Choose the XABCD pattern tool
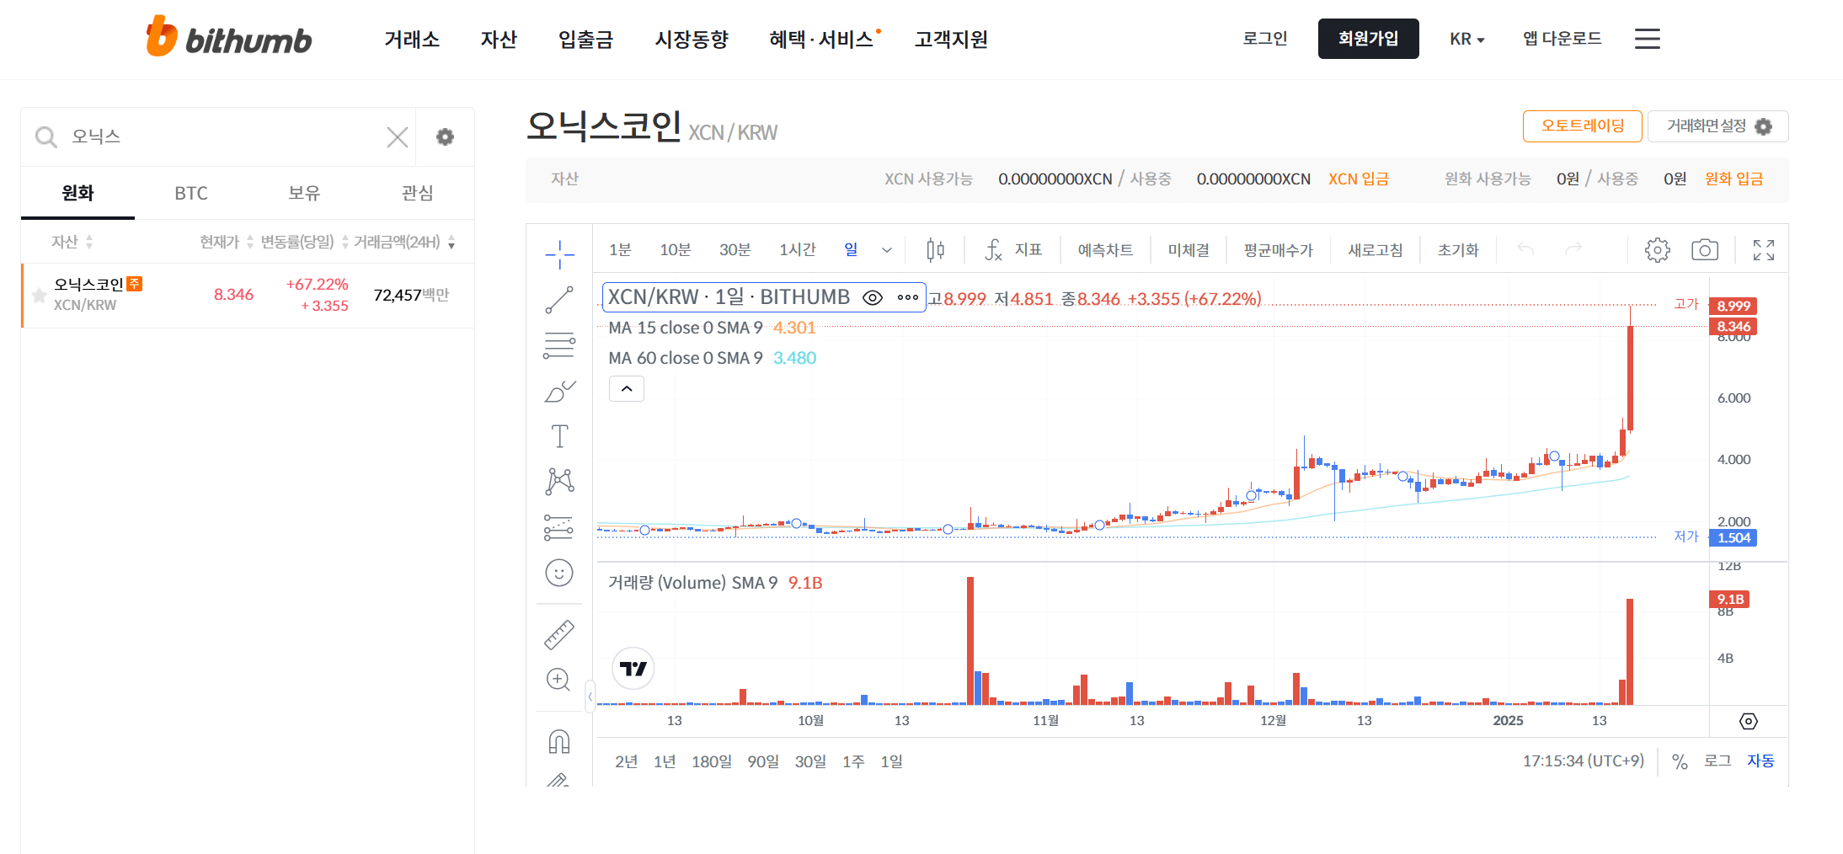1843x854 pixels. click(558, 480)
